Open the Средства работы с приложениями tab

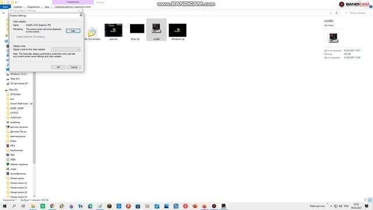pos(73,7)
